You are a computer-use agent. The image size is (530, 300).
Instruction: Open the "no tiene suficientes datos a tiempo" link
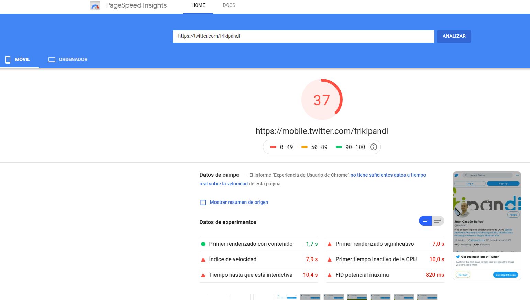point(388,175)
